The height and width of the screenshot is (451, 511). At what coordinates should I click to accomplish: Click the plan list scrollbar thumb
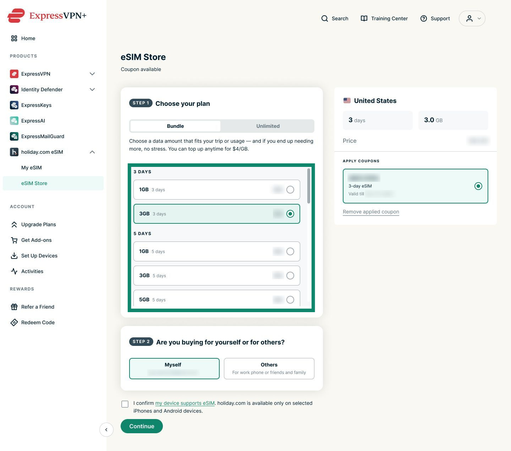tap(309, 186)
